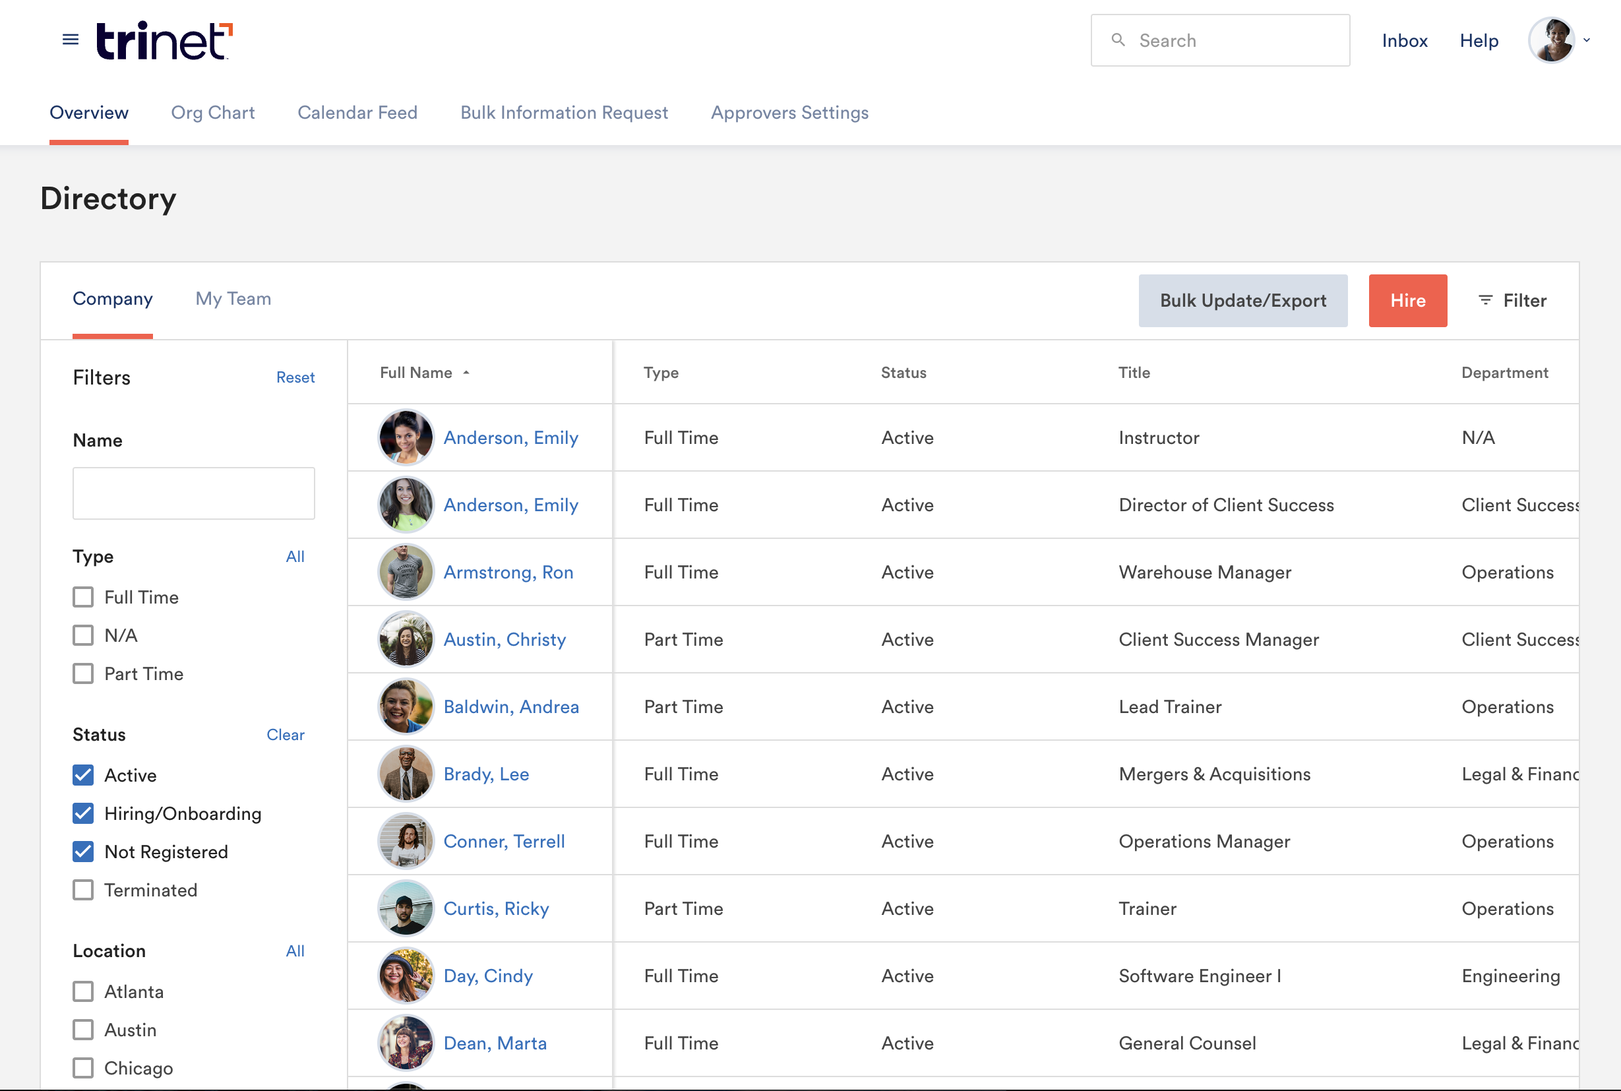
Task: Click Lee Brady's avatar picture
Action: [406, 774]
